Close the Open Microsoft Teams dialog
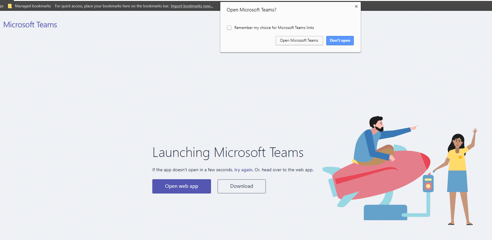This screenshot has width=492, height=240. pyautogui.click(x=356, y=6)
